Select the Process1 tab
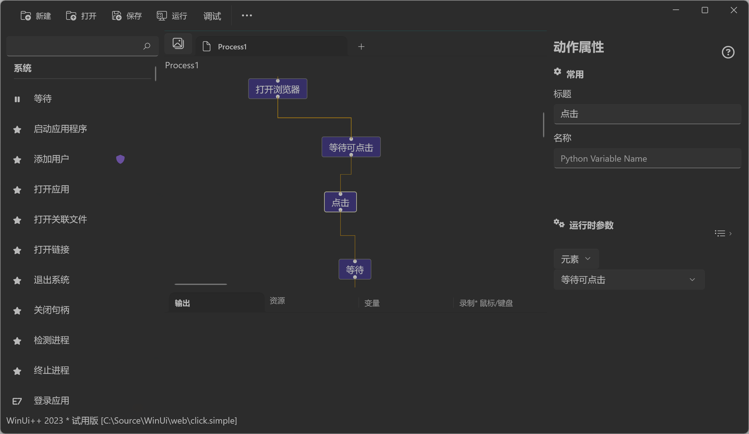The height and width of the screenshot is (434, 749). [x=232, y=47]
